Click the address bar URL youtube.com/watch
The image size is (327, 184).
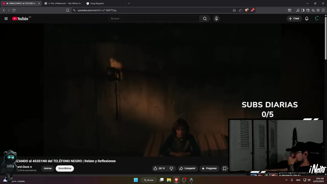pyautogui.click(x=97, y=10)
